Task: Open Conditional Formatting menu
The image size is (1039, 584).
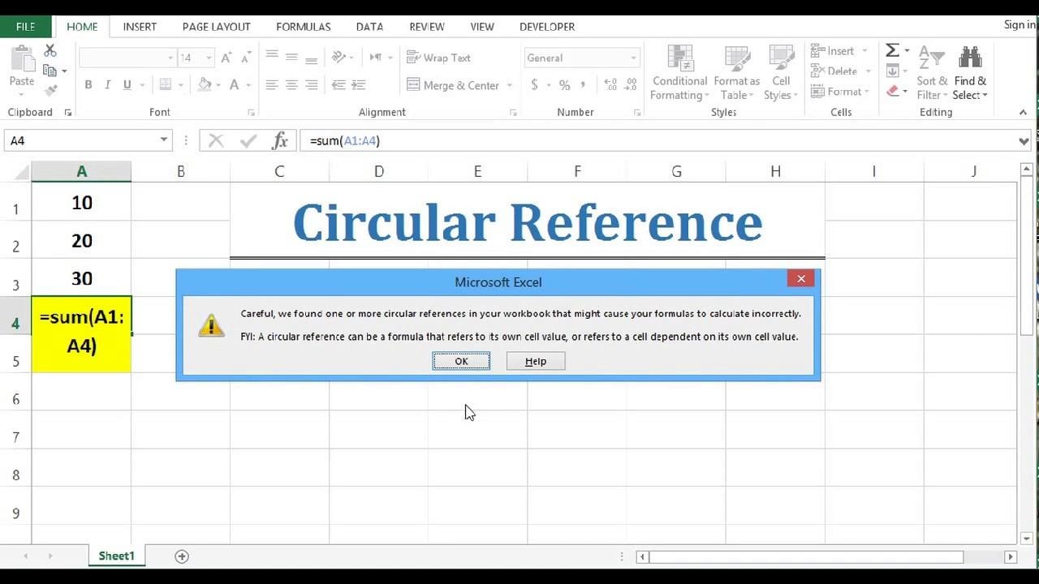Action: pos(679,73)
